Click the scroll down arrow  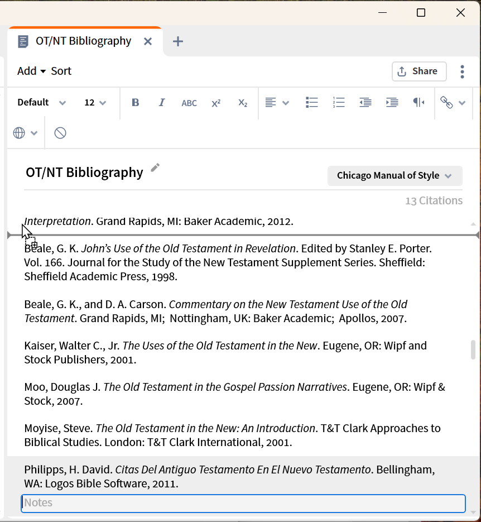click(473, 513)
